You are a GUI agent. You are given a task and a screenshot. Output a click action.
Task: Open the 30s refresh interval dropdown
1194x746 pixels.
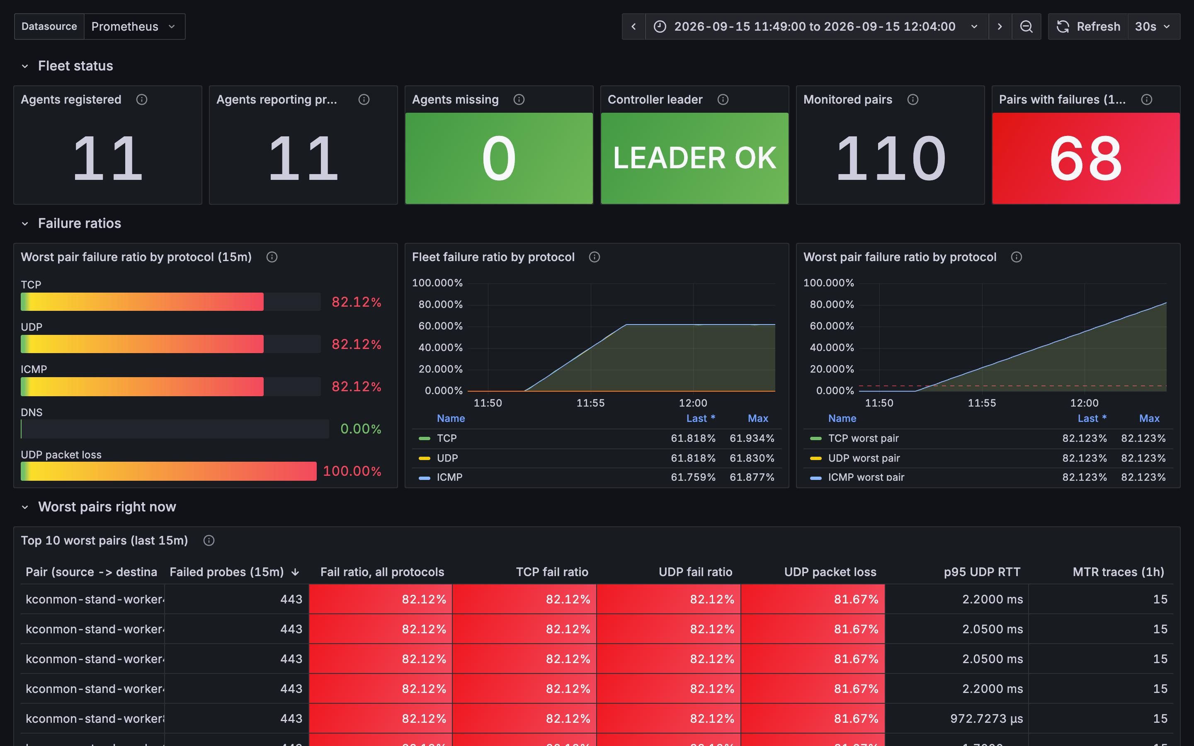tap(1153, 27)
